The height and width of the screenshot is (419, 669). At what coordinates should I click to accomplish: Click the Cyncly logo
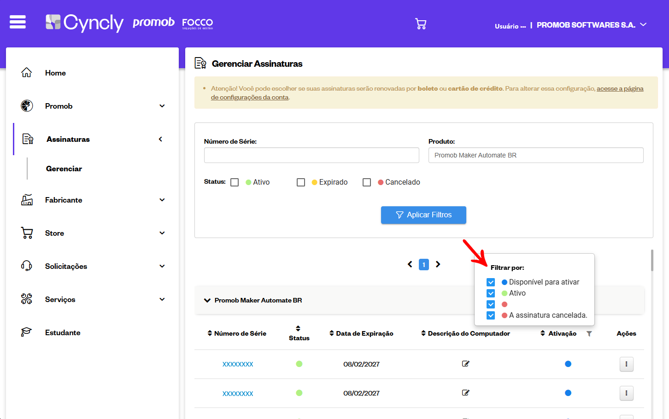(x=84, y=23)
